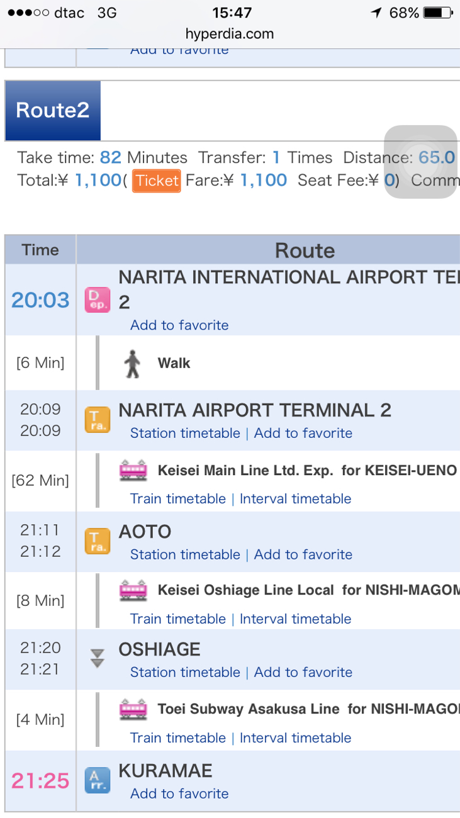Tap the hyperdia.com address bar
This screenshot has width=460, height=818.
click(230, 34)
